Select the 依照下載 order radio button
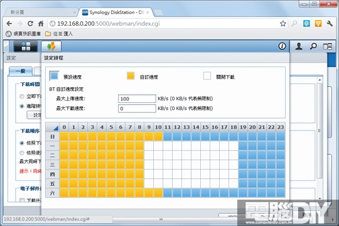Image resolution: width=339 pixels, height=226 pixels. pyautogui.click(x=21, y=143)
